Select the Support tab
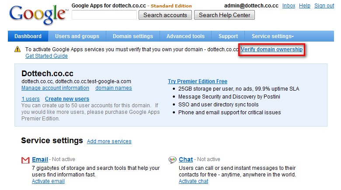341x190 pixels. (x=228, y=36)
